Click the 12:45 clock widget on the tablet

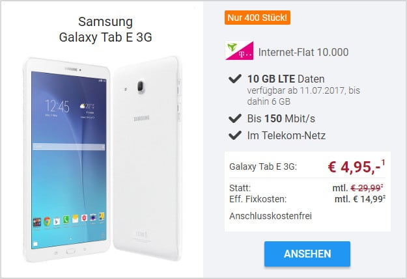[57, 106]
